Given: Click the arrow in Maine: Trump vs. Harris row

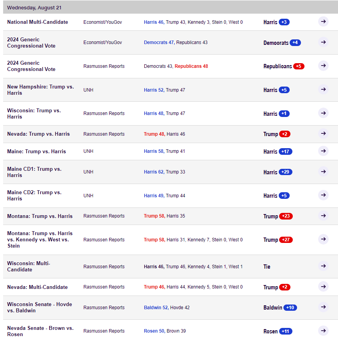Looking at the screenshot, I should click(x=323, y=151).
